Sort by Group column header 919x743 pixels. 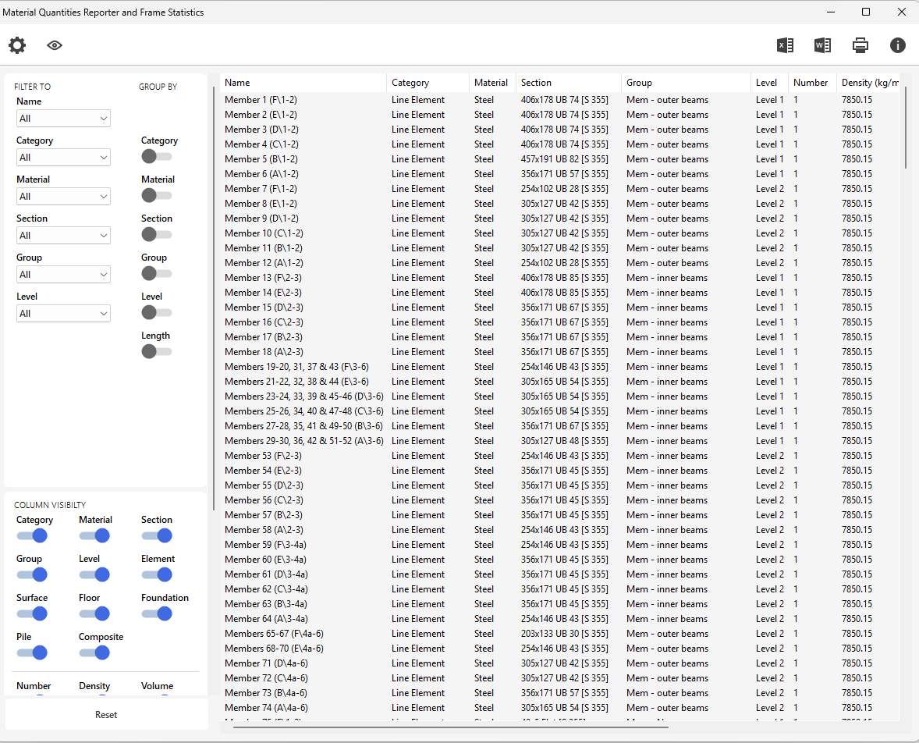(x=686, y=83)
